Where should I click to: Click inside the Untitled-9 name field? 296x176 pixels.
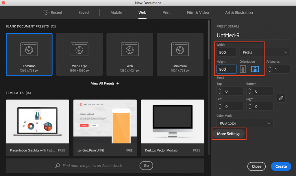(x=228, y=35)
